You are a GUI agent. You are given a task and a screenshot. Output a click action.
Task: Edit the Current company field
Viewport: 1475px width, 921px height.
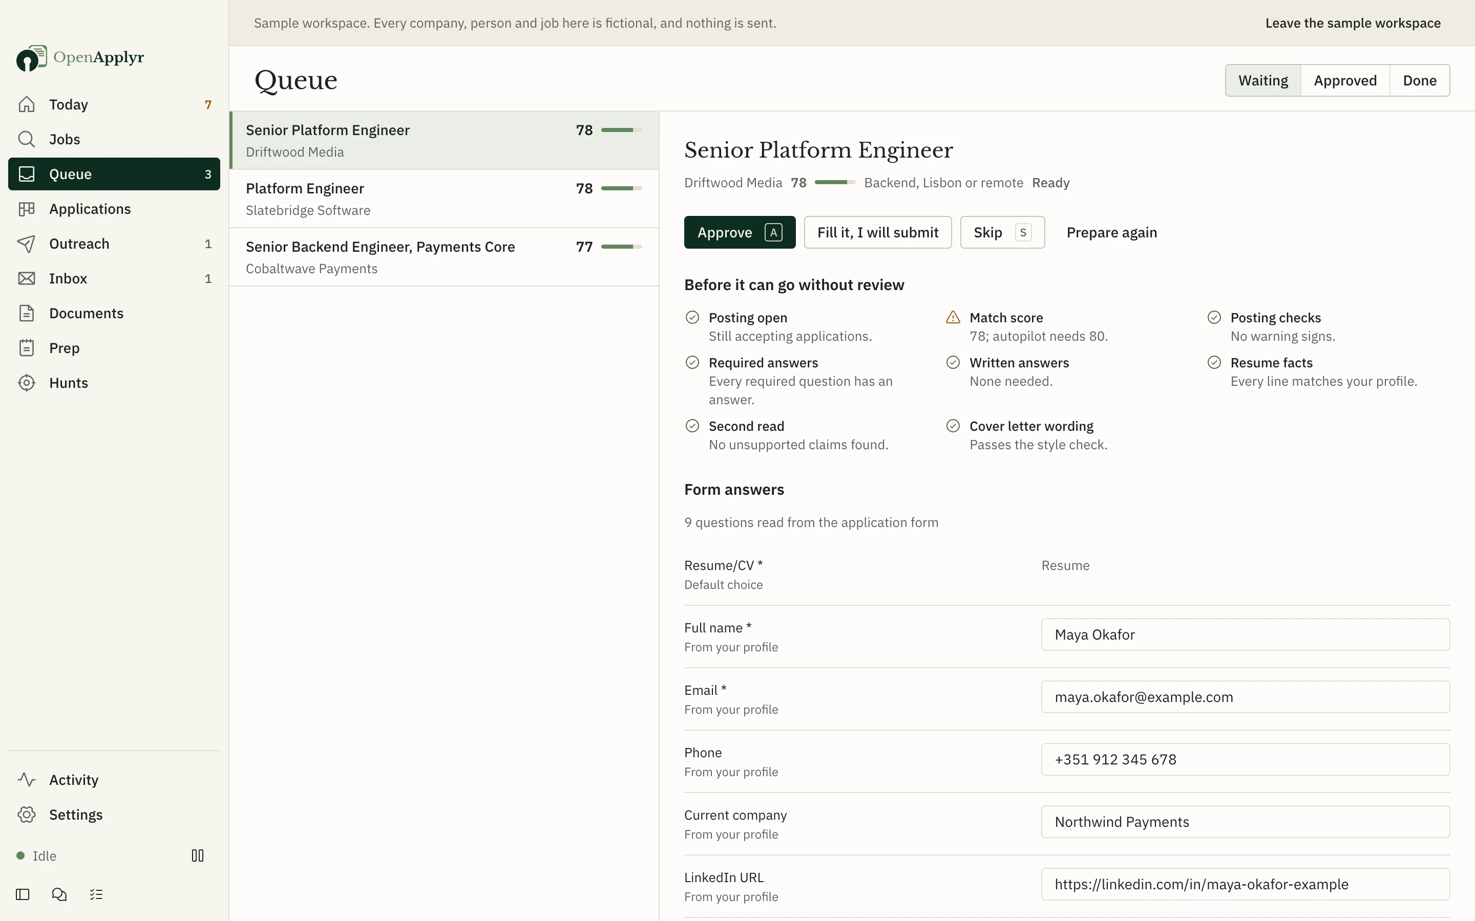[x=1245, y=822]
